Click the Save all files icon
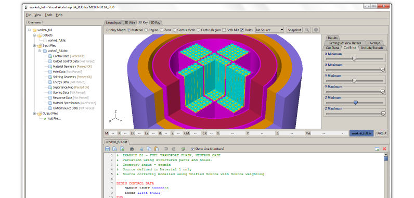The width and height of the screenshot is (414, 198). (x=115, y=149)
